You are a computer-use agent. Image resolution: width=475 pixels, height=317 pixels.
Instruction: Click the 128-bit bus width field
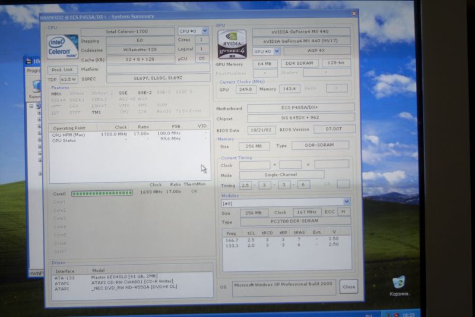[x=336, y=63]
